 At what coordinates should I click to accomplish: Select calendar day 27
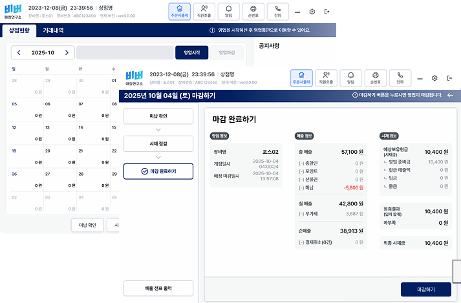click(x=60, y=180)
